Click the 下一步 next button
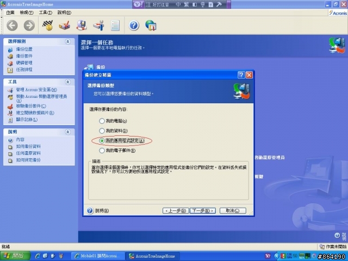This screenshot has height=261, width=348. pos(203,210)
